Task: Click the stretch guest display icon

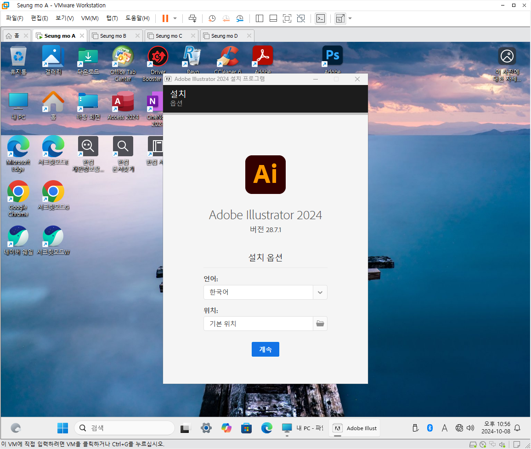Action: coord(340,18)
